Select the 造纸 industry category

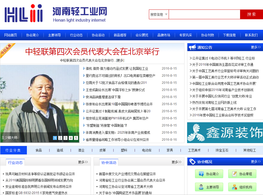[60, 150]
